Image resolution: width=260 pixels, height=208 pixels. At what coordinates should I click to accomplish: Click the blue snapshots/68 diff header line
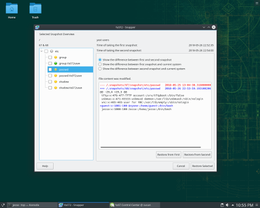pyautogui.click(x=155, y=88)
